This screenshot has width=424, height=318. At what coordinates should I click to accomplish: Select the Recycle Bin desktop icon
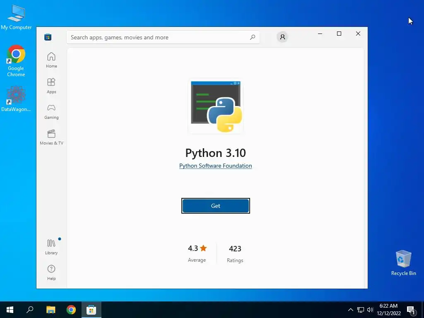(403, 263)
